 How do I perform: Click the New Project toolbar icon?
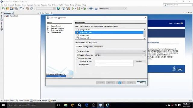[8, 9]
